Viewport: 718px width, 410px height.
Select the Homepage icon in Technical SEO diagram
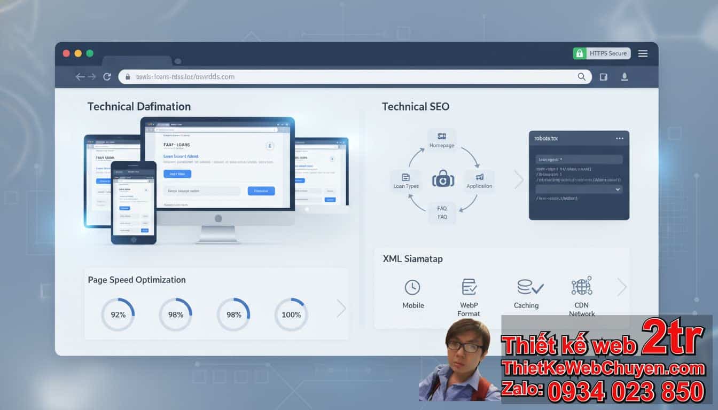(442, 135)
